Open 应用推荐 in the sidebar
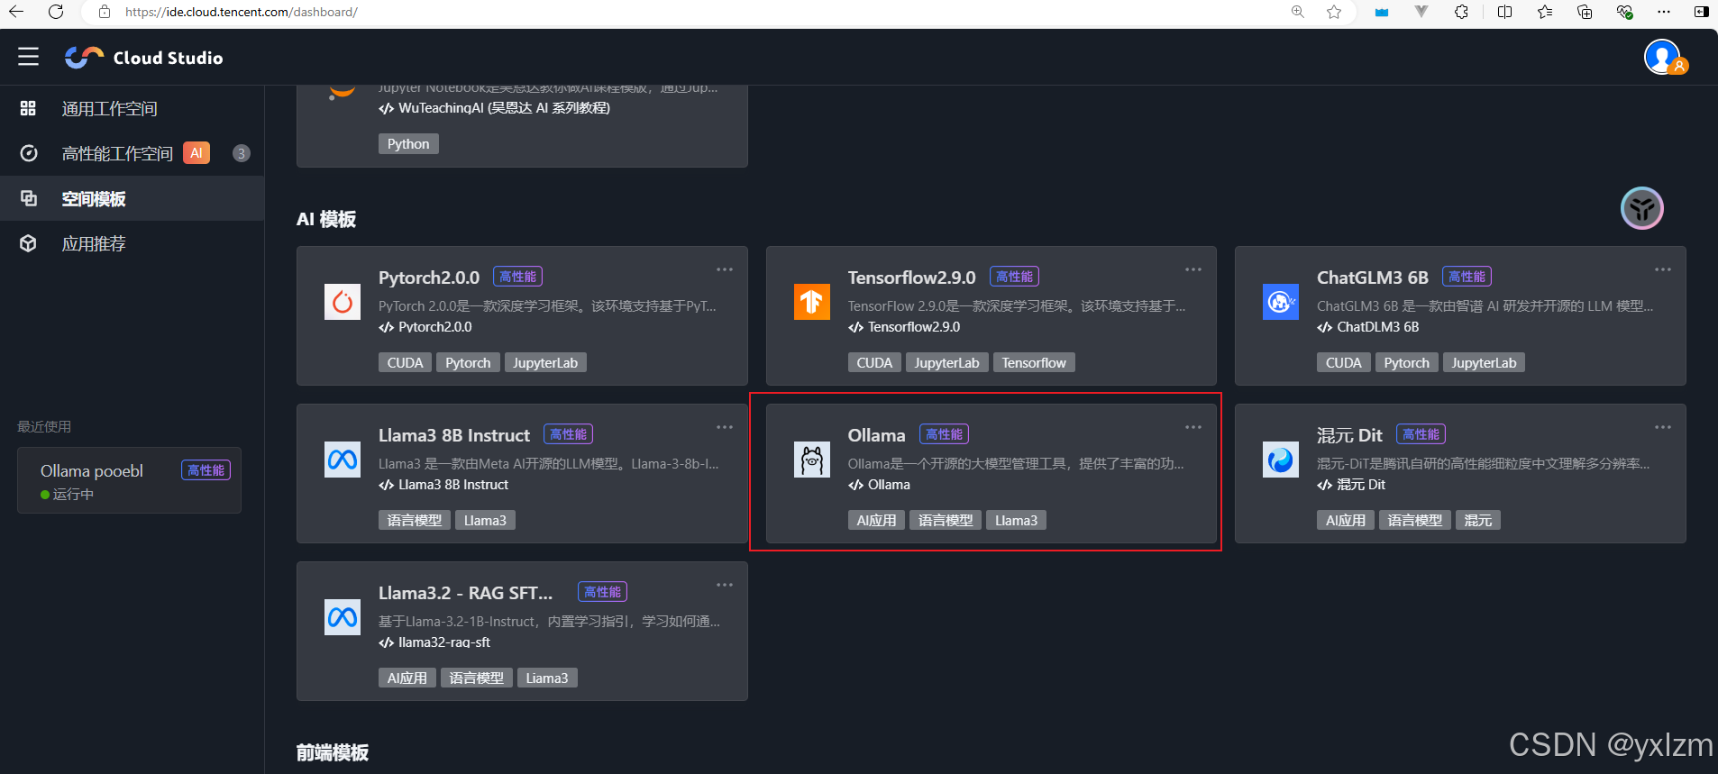Image resolution: width=1718 pixels, height=774 pixels. click(x=132, y=243)
